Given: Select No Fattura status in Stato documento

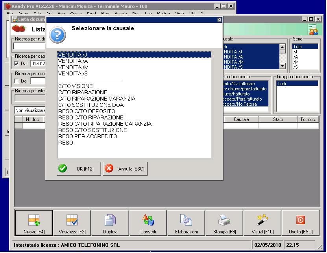Looking at the screenshot, I should click(246, 104).
